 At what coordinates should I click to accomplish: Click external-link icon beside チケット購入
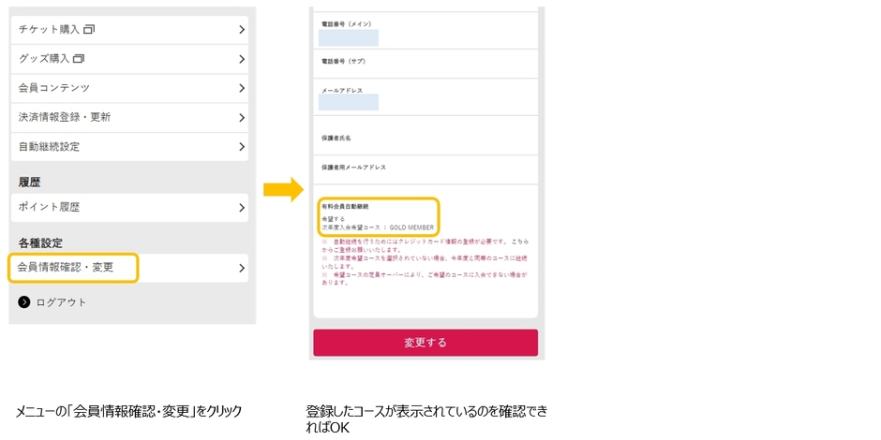coord(89,30)
